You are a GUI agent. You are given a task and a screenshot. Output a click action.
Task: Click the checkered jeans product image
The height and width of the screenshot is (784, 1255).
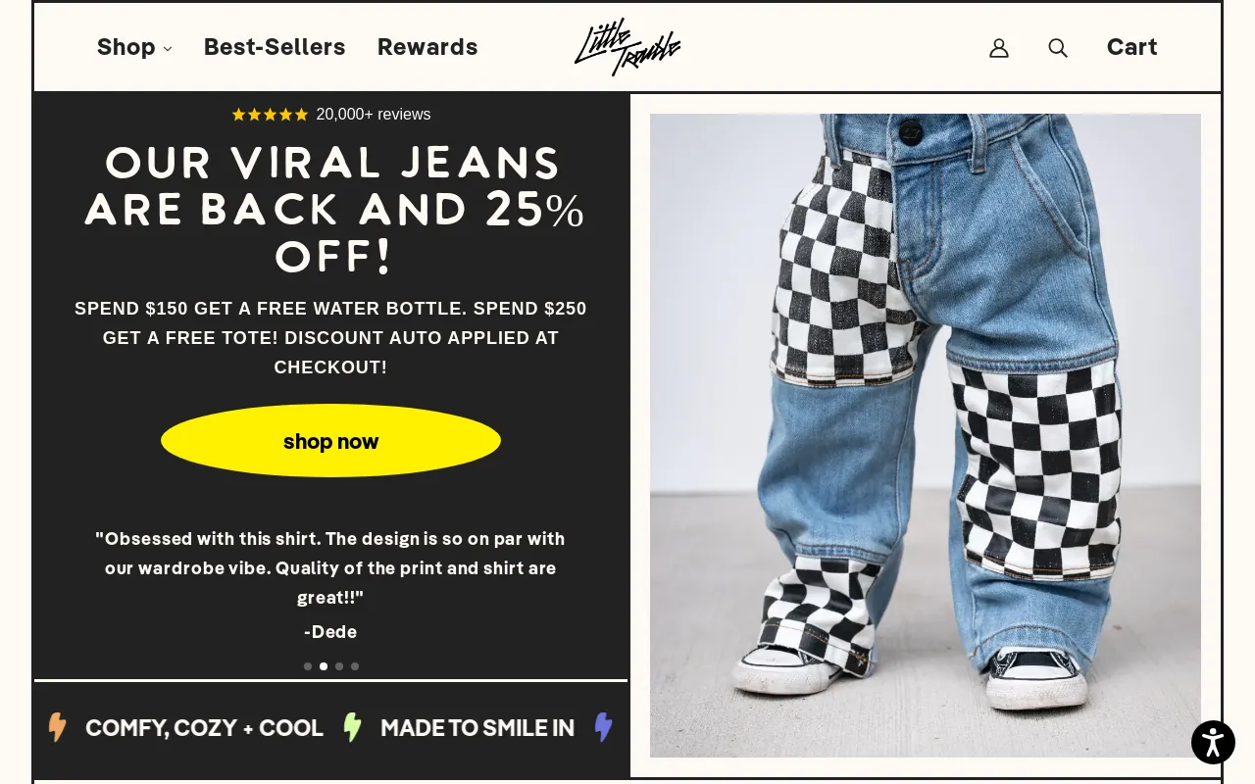click(925, 435)
